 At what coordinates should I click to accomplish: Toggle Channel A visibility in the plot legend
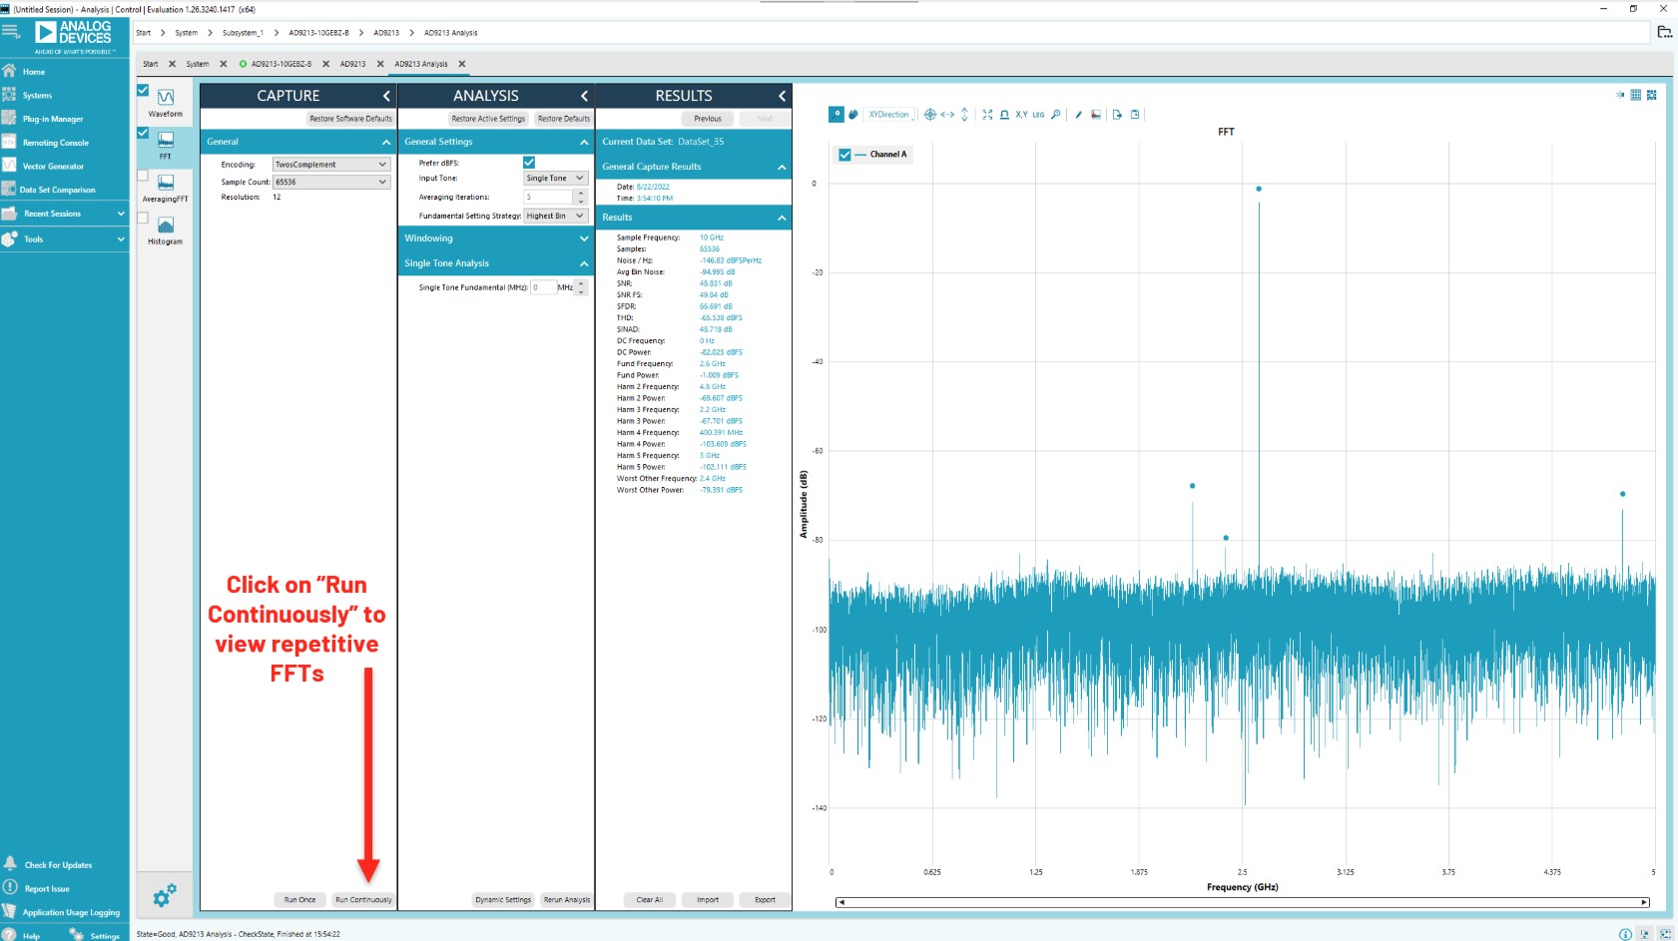pyautogui.click(x=843, y=155)
